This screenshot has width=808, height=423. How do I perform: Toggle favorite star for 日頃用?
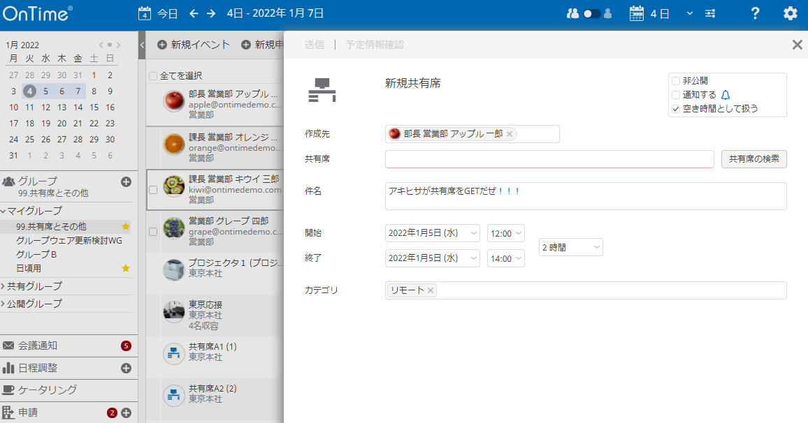126,268
